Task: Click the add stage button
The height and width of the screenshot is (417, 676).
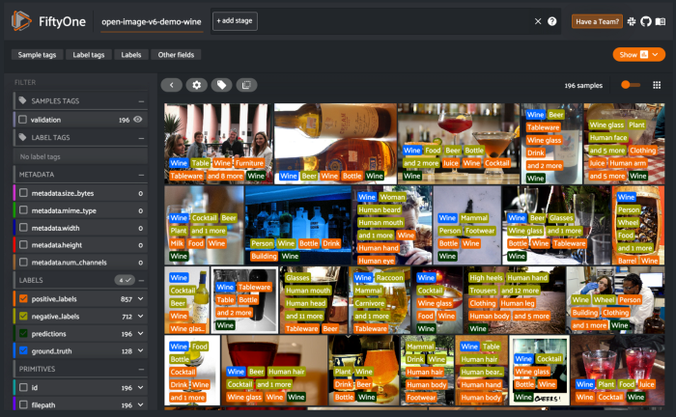Action: (x=235, y=21)
